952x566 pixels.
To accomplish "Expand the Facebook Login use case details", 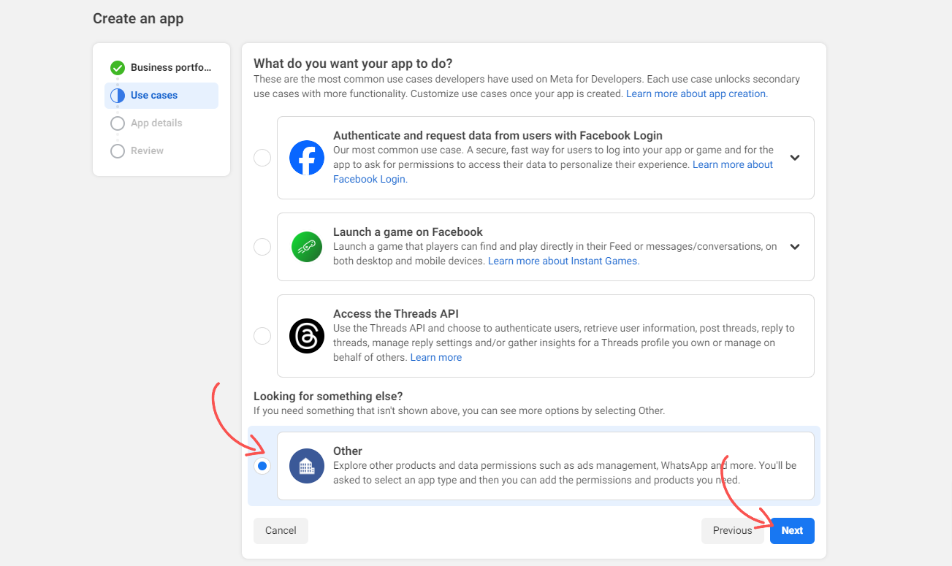I will pos(795,157).
